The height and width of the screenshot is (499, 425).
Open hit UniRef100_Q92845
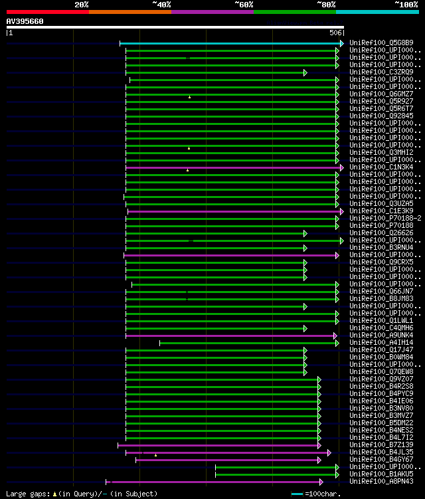point(381,116)
